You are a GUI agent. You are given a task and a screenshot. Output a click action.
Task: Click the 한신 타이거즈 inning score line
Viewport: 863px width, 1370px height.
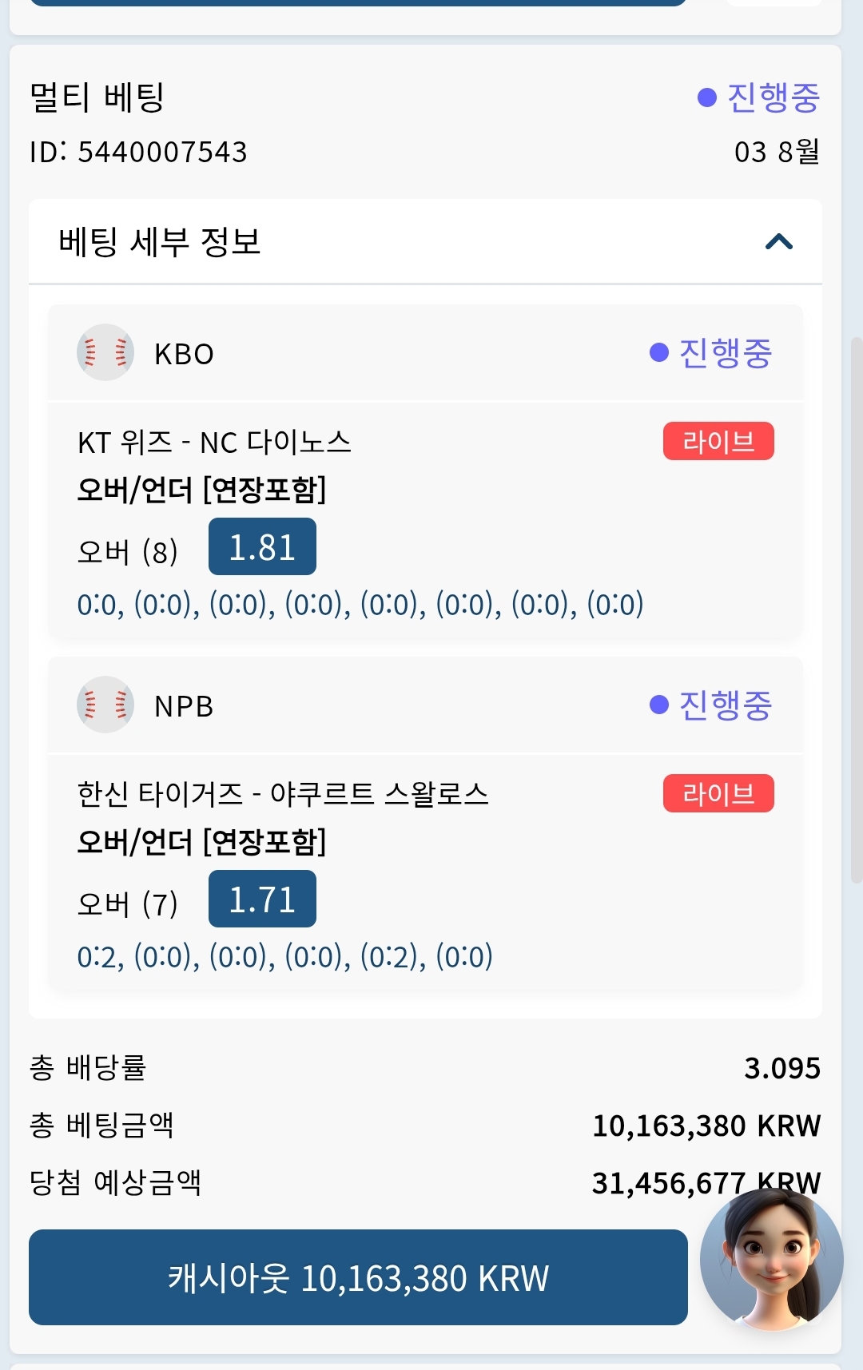(284, 956)
